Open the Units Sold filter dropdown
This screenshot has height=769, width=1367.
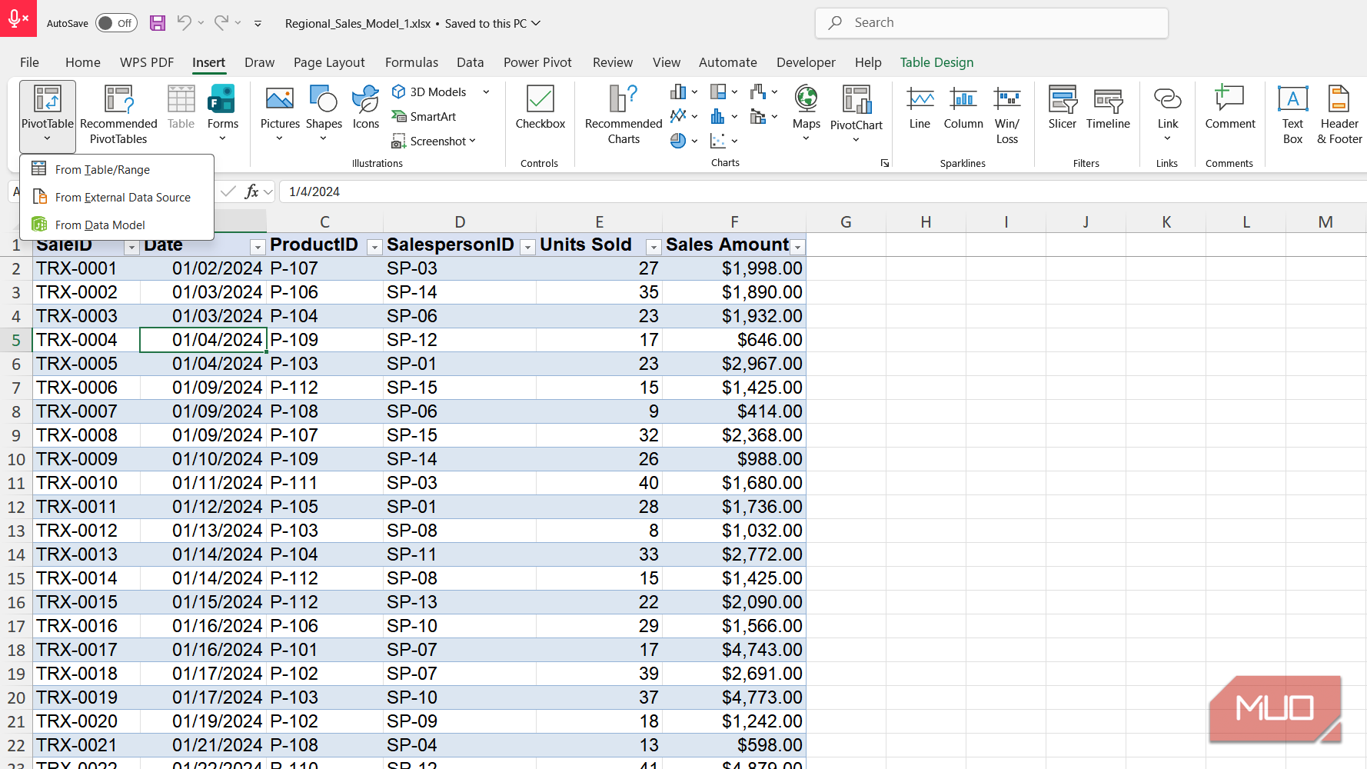(x=654, y=247)
